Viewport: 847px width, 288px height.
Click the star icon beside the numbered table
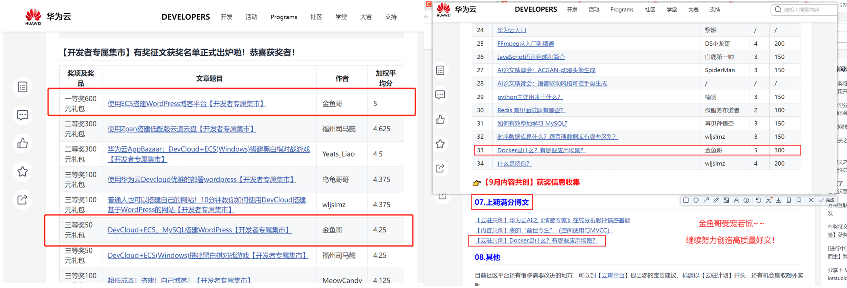pos(440,144)
